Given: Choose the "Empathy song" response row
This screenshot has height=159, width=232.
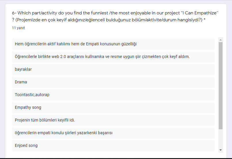Looking at the screenshot, I should (28, 107).
